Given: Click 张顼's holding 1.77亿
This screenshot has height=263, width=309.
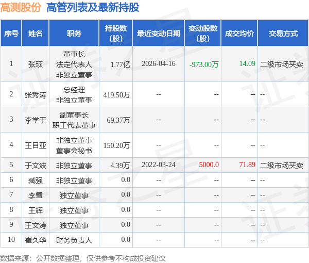Looking at the screenshot, I should point(121,64).
